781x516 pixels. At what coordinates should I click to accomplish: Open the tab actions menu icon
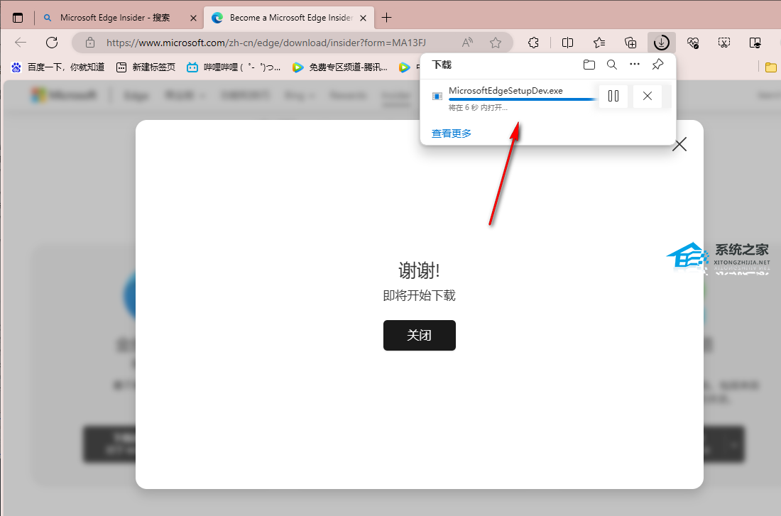18,18
